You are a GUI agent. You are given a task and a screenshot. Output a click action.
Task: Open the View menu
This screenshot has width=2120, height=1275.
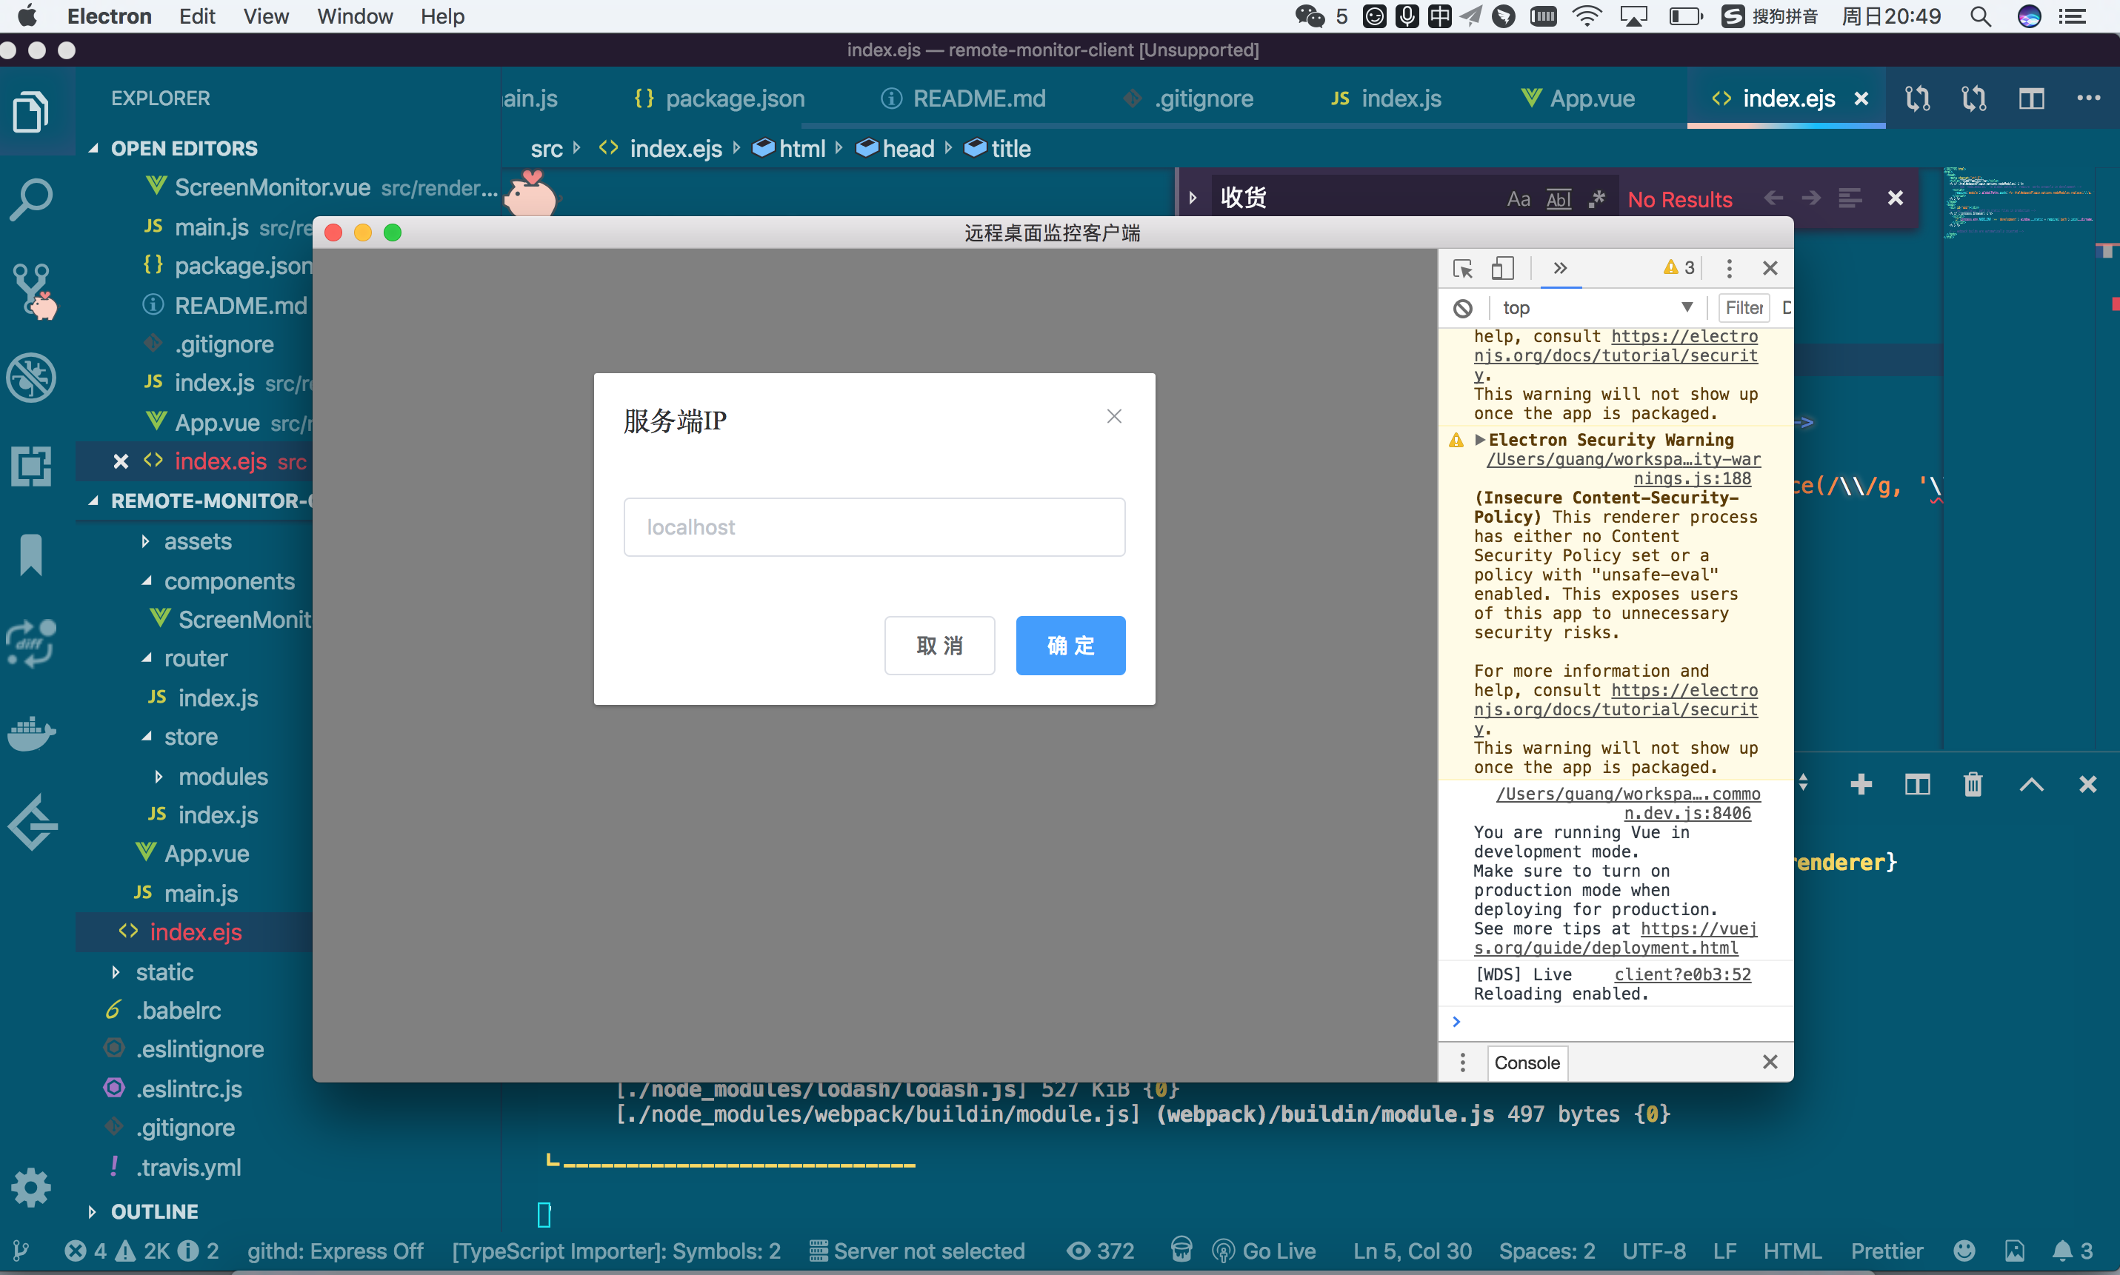265,16
